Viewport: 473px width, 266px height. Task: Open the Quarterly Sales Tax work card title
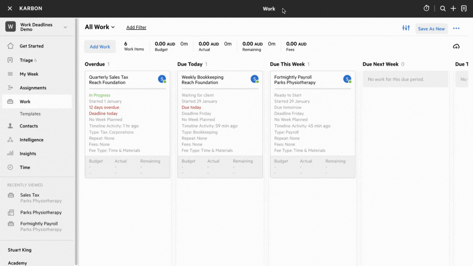[x=108, y=77]
